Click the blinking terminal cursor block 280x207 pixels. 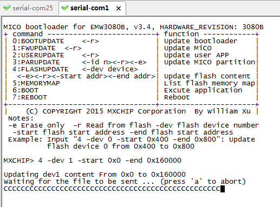pos(223,189)
